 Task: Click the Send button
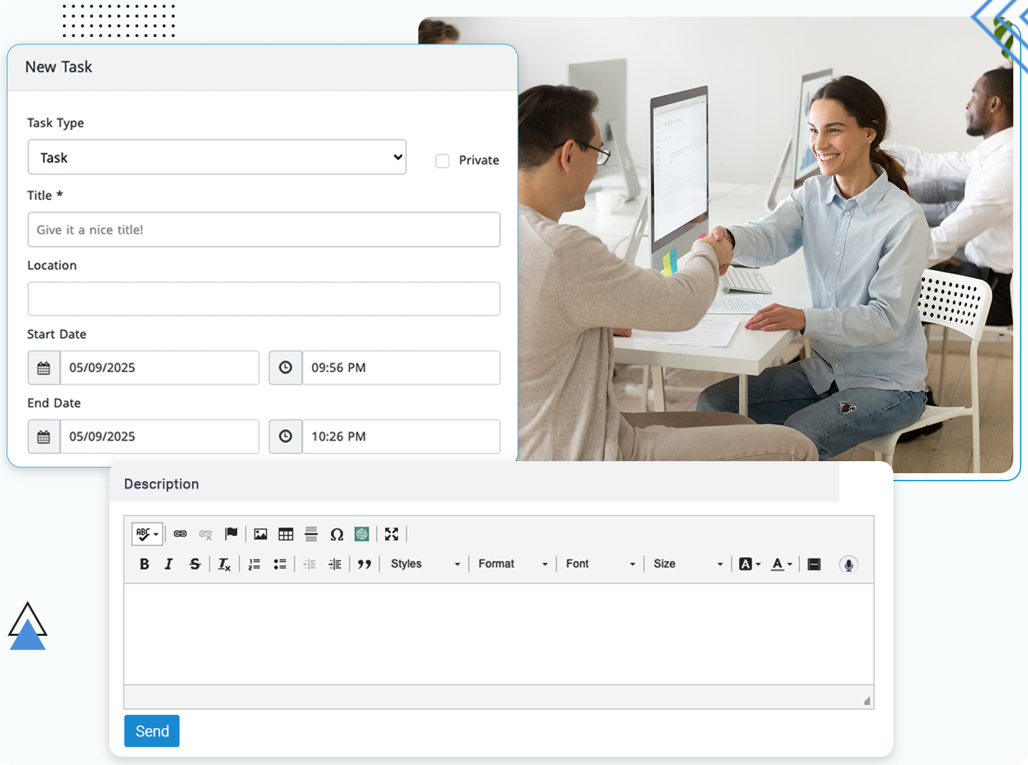pos(152,731)
